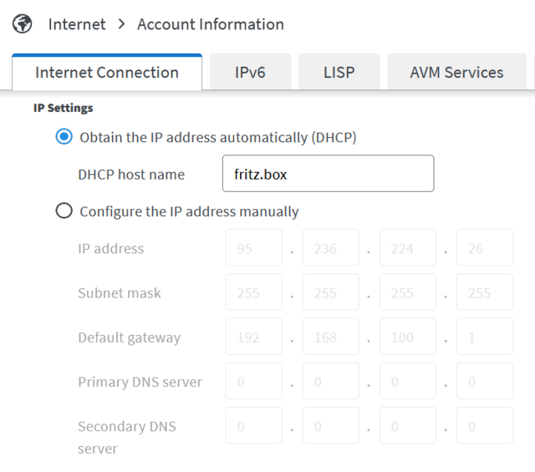Click the first Default gateway octet field
The height and width of the screenshot is (472, 535).
(x=253, y=338)
